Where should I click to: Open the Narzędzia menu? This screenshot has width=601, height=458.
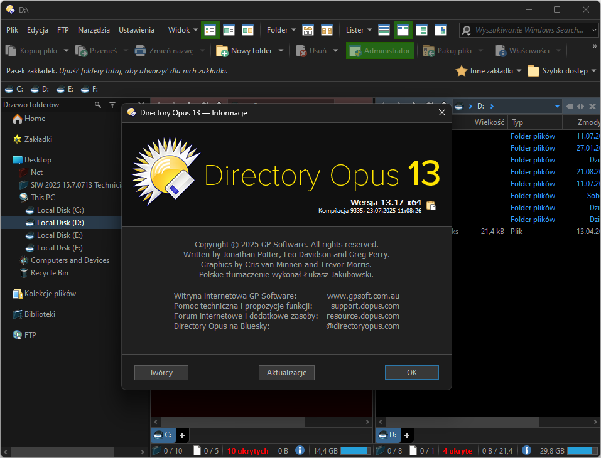pos(94,30)
